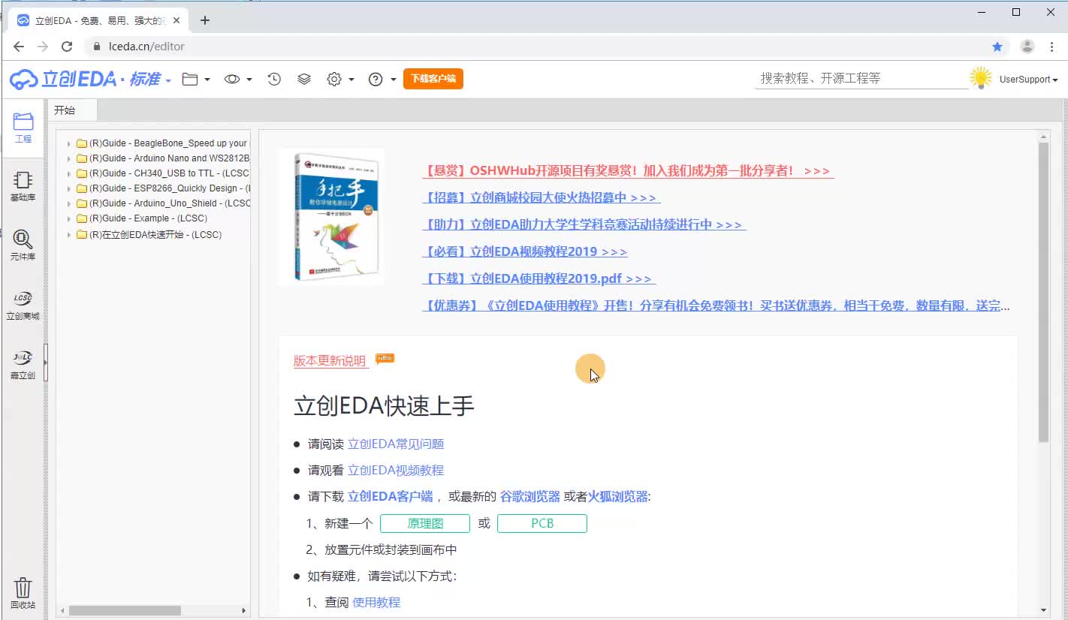Click the site lock security icon
This screenshot has width=1068, height=620.
tap(96, 47)
